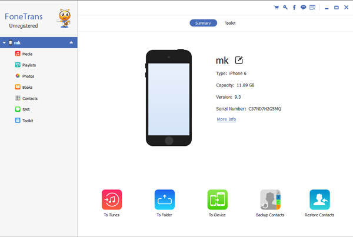Image resolution: width=353 pixels, height=237 pixels.
Task: Select the Summary tab
Action: [204, 23]
